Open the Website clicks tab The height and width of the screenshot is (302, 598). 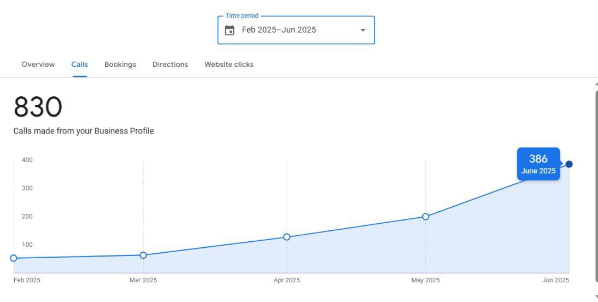pos(229,65)
